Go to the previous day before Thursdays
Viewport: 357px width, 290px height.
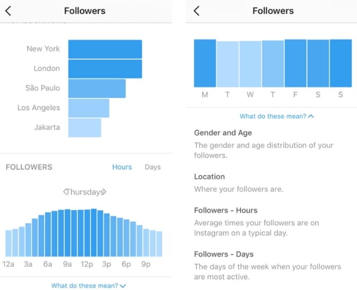pos(65,192)
